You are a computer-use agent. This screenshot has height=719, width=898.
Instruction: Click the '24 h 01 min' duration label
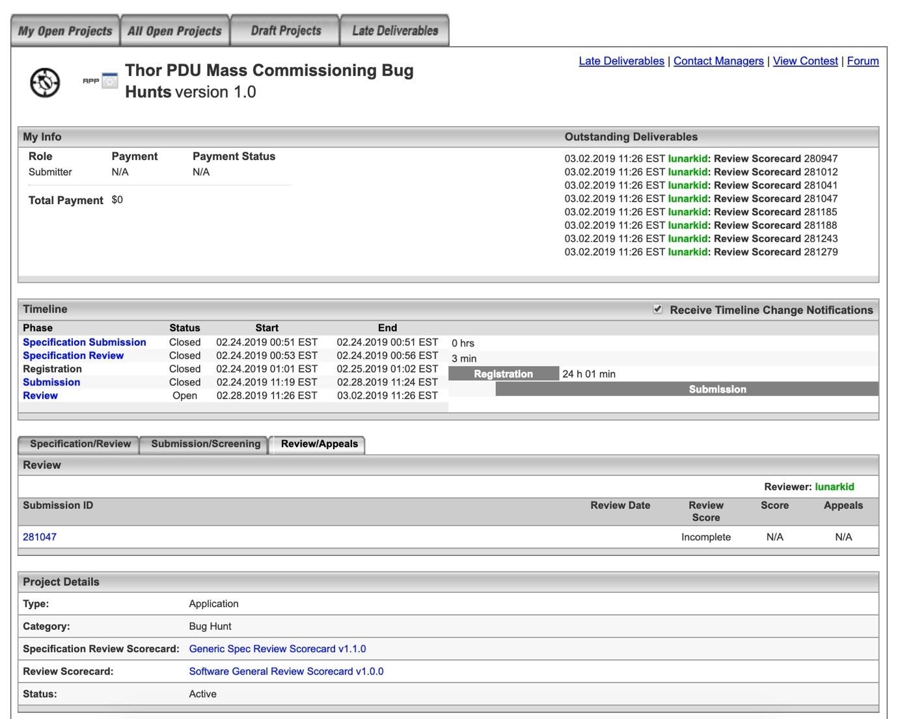click(x=589, y=374)
